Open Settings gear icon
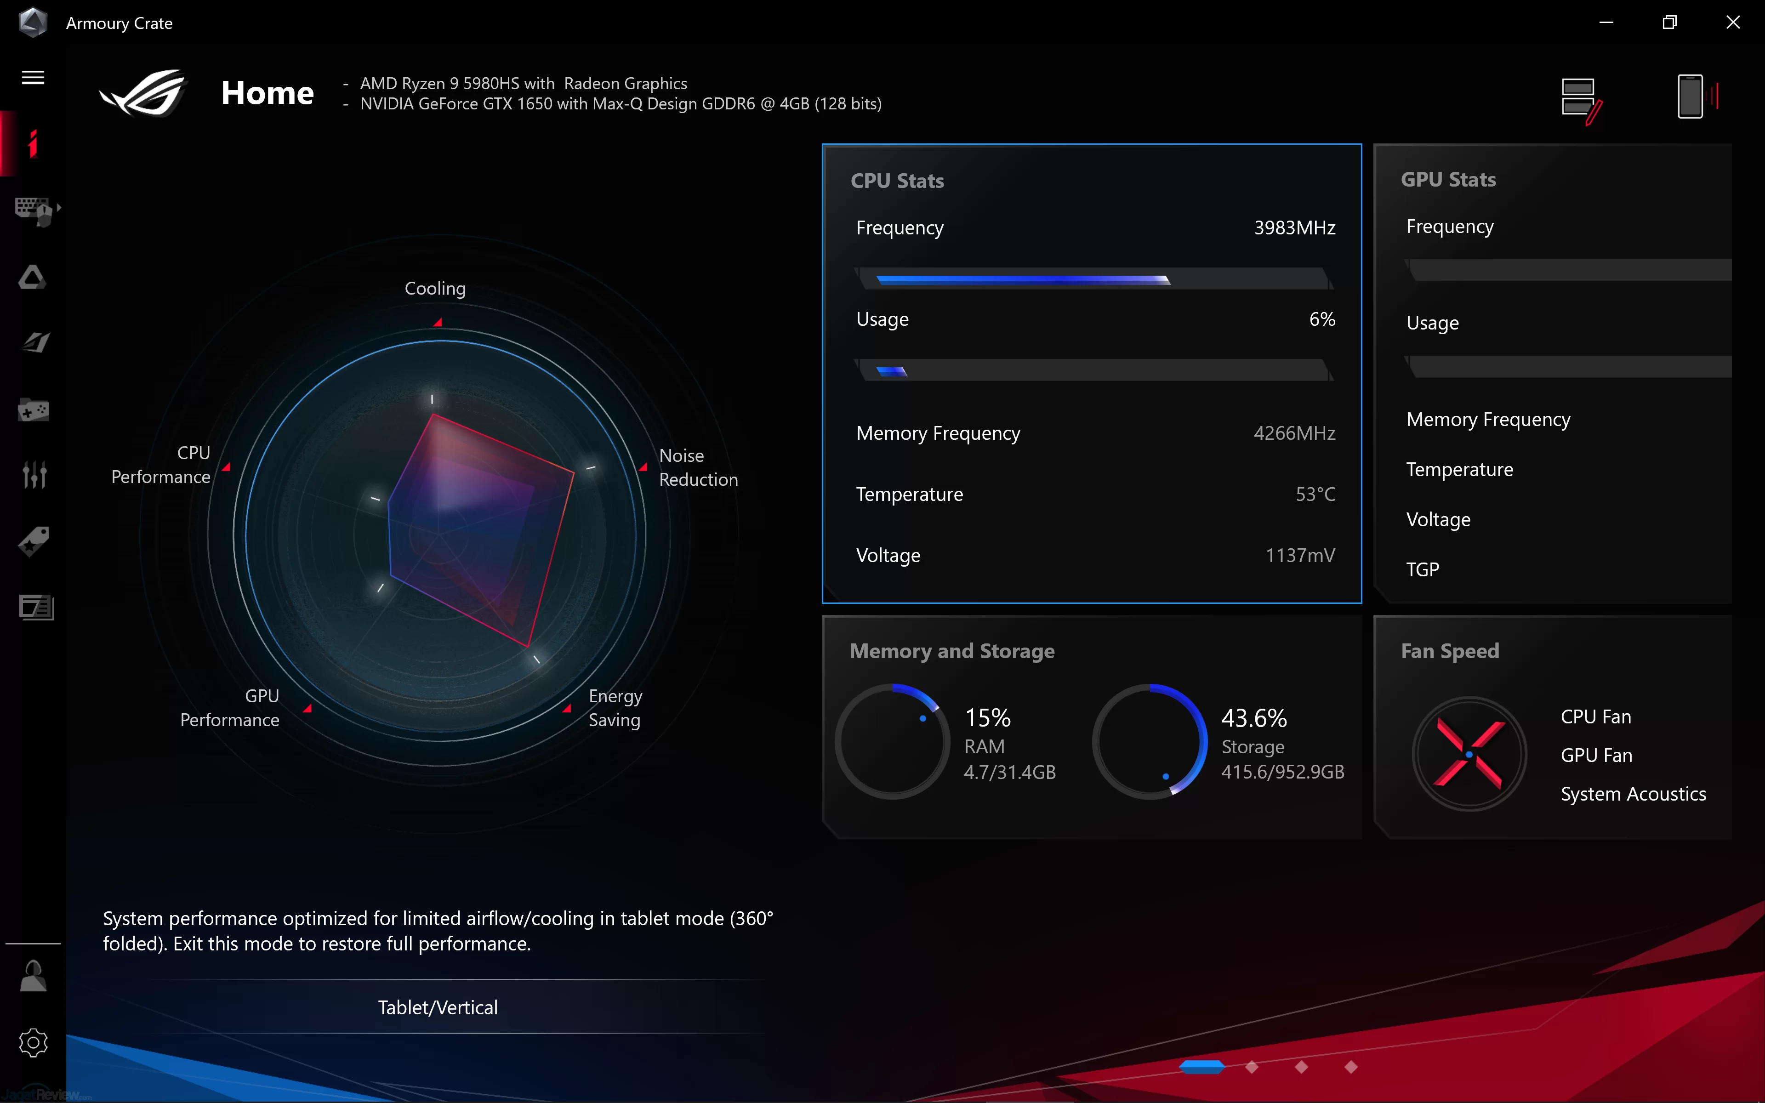 33,1042
